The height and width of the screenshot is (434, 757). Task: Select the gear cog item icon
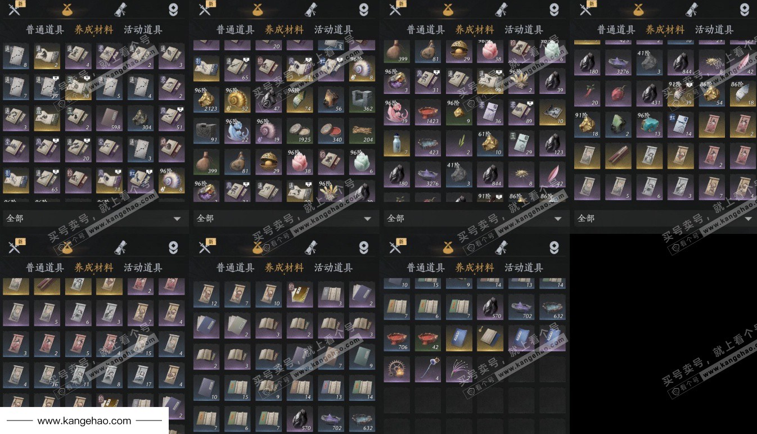click(x=398, y=369)
